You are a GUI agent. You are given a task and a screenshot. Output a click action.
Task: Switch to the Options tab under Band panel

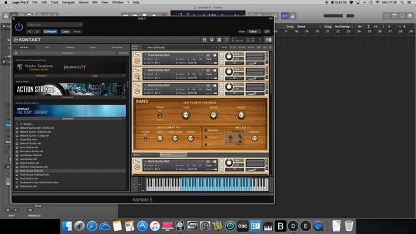coord(146,155)
